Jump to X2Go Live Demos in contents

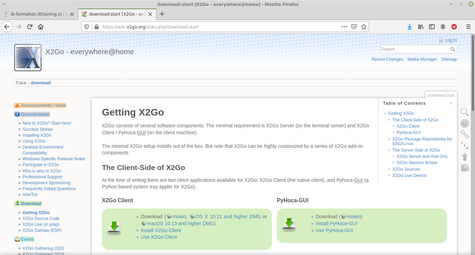pyautogui.click(x=409, y=176)
